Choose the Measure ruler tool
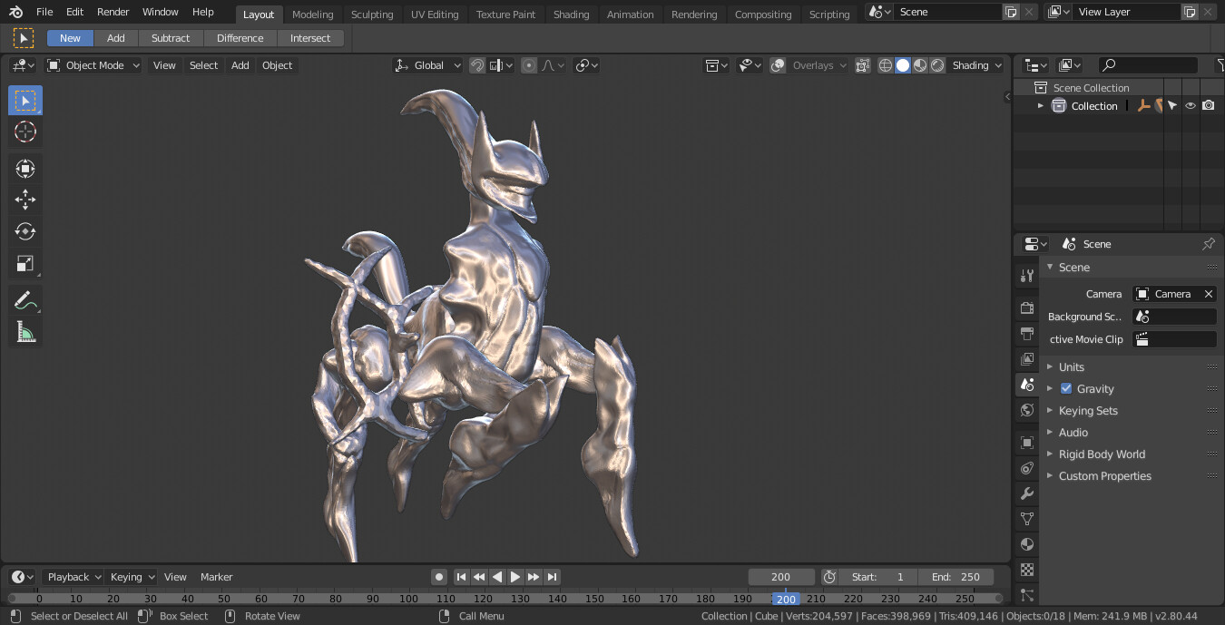This screenshot has width=1225, height=625. click(x=25, y=333)
